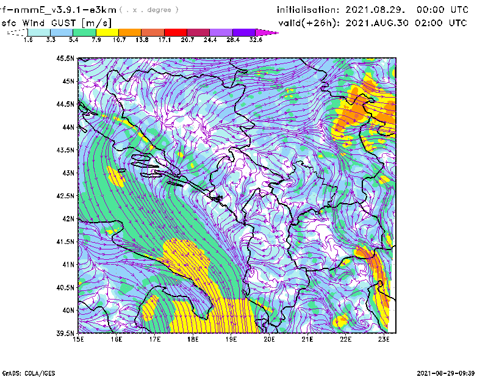
Task: Click the '41.5N' latitude axis label
Action: [x=65, y=242]
